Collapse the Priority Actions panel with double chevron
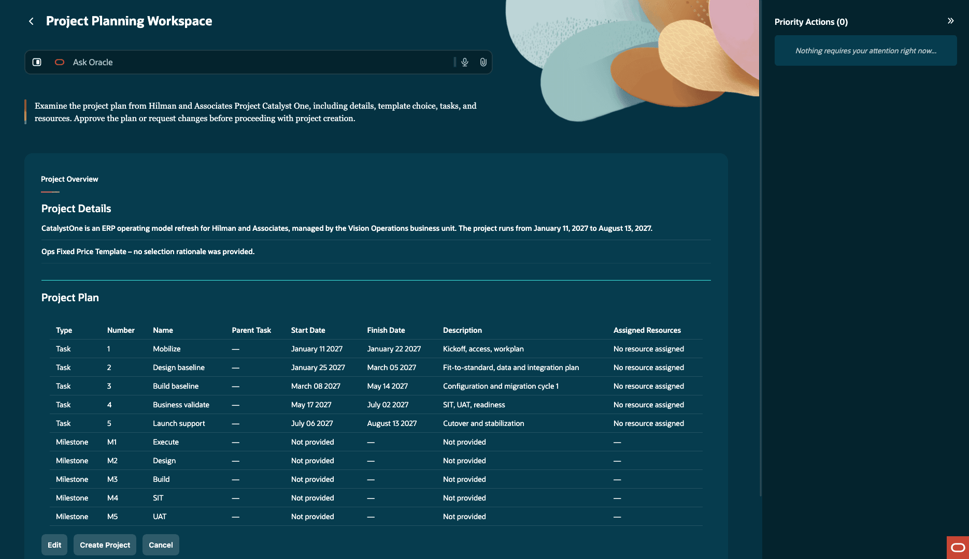The width and height of the screenshot is (969, 559). 950,21
